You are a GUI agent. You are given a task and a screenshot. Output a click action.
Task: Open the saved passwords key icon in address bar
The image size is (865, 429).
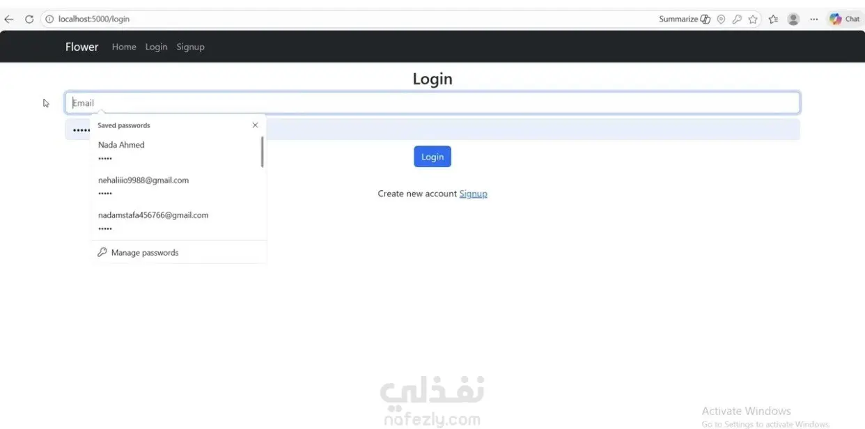click(x=737, y=19)
